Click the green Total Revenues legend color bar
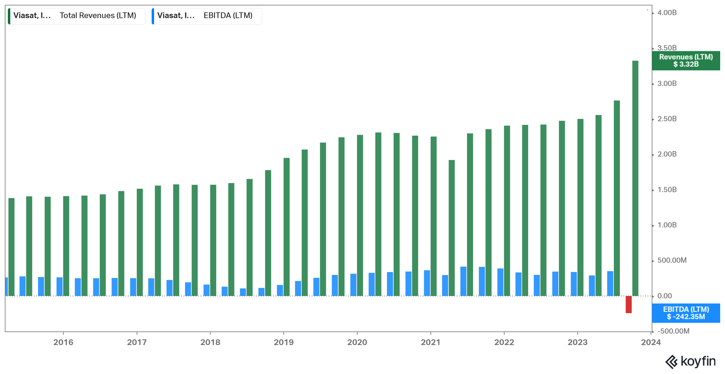 pos(9,16)
